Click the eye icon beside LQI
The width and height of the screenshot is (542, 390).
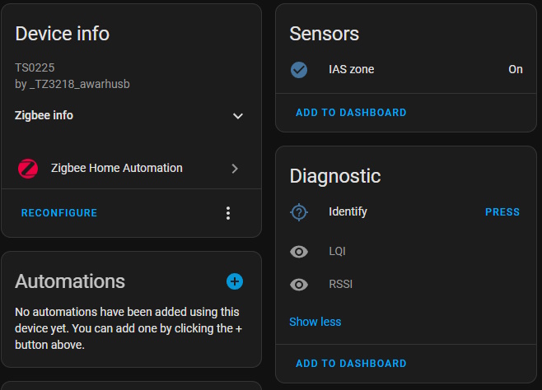(x=299, y=252)
